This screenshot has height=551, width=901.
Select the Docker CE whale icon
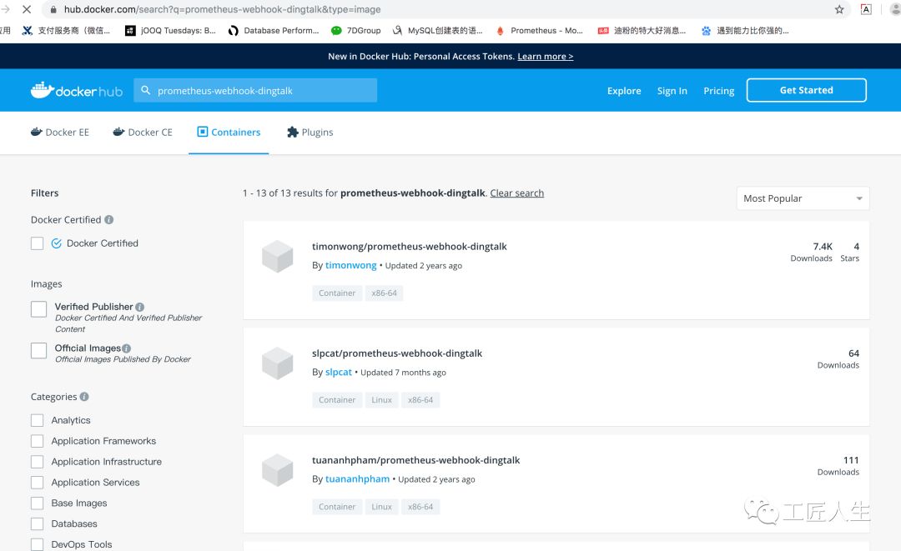[118, 132]
